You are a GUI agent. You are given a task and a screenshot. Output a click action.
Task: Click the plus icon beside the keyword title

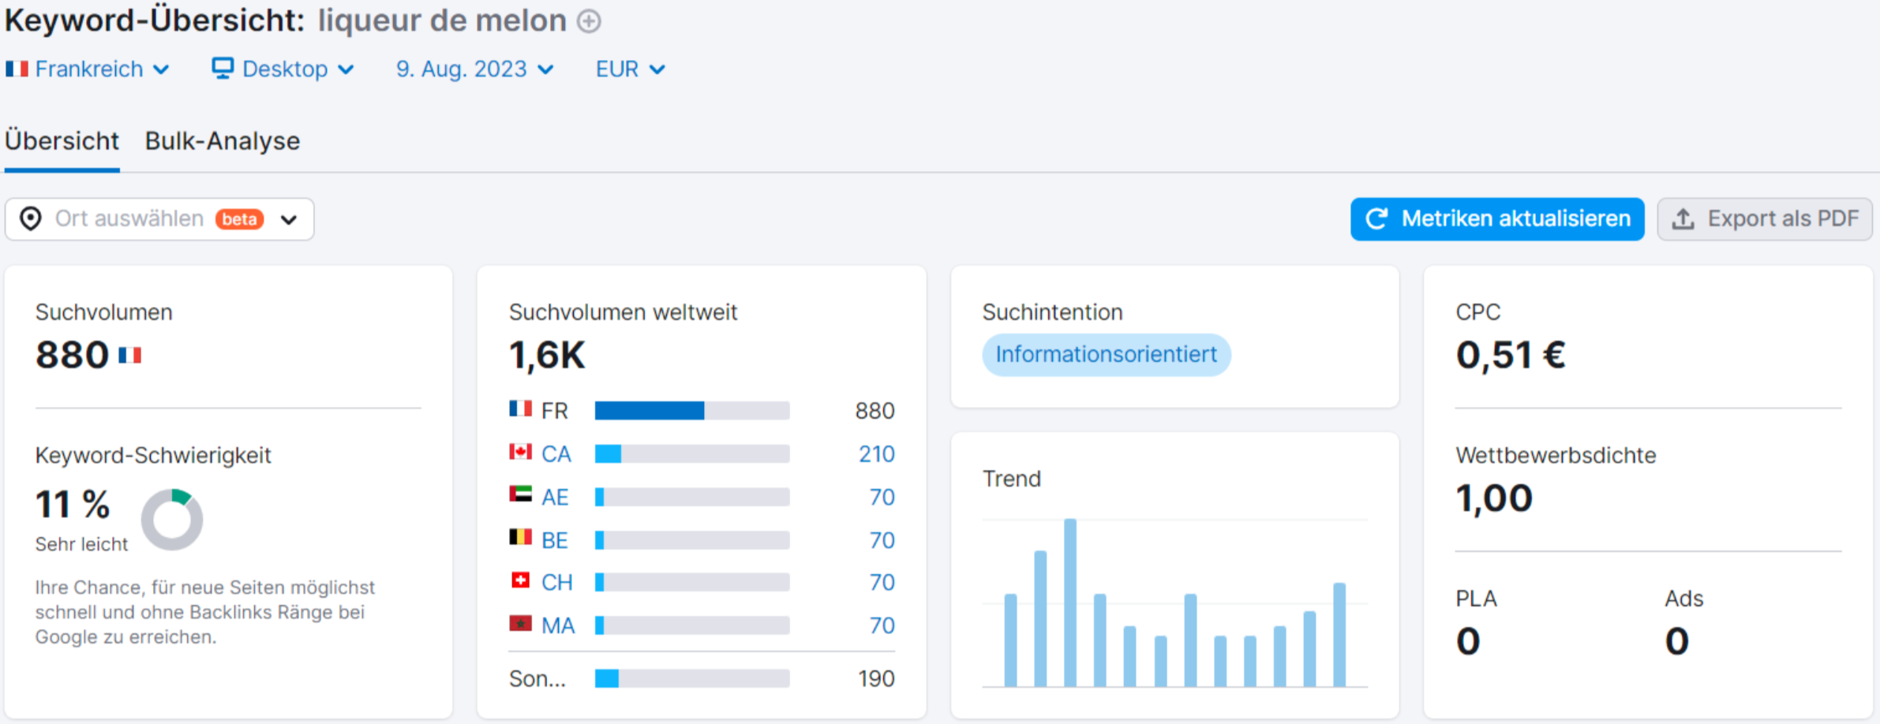[x=588, y=21]
